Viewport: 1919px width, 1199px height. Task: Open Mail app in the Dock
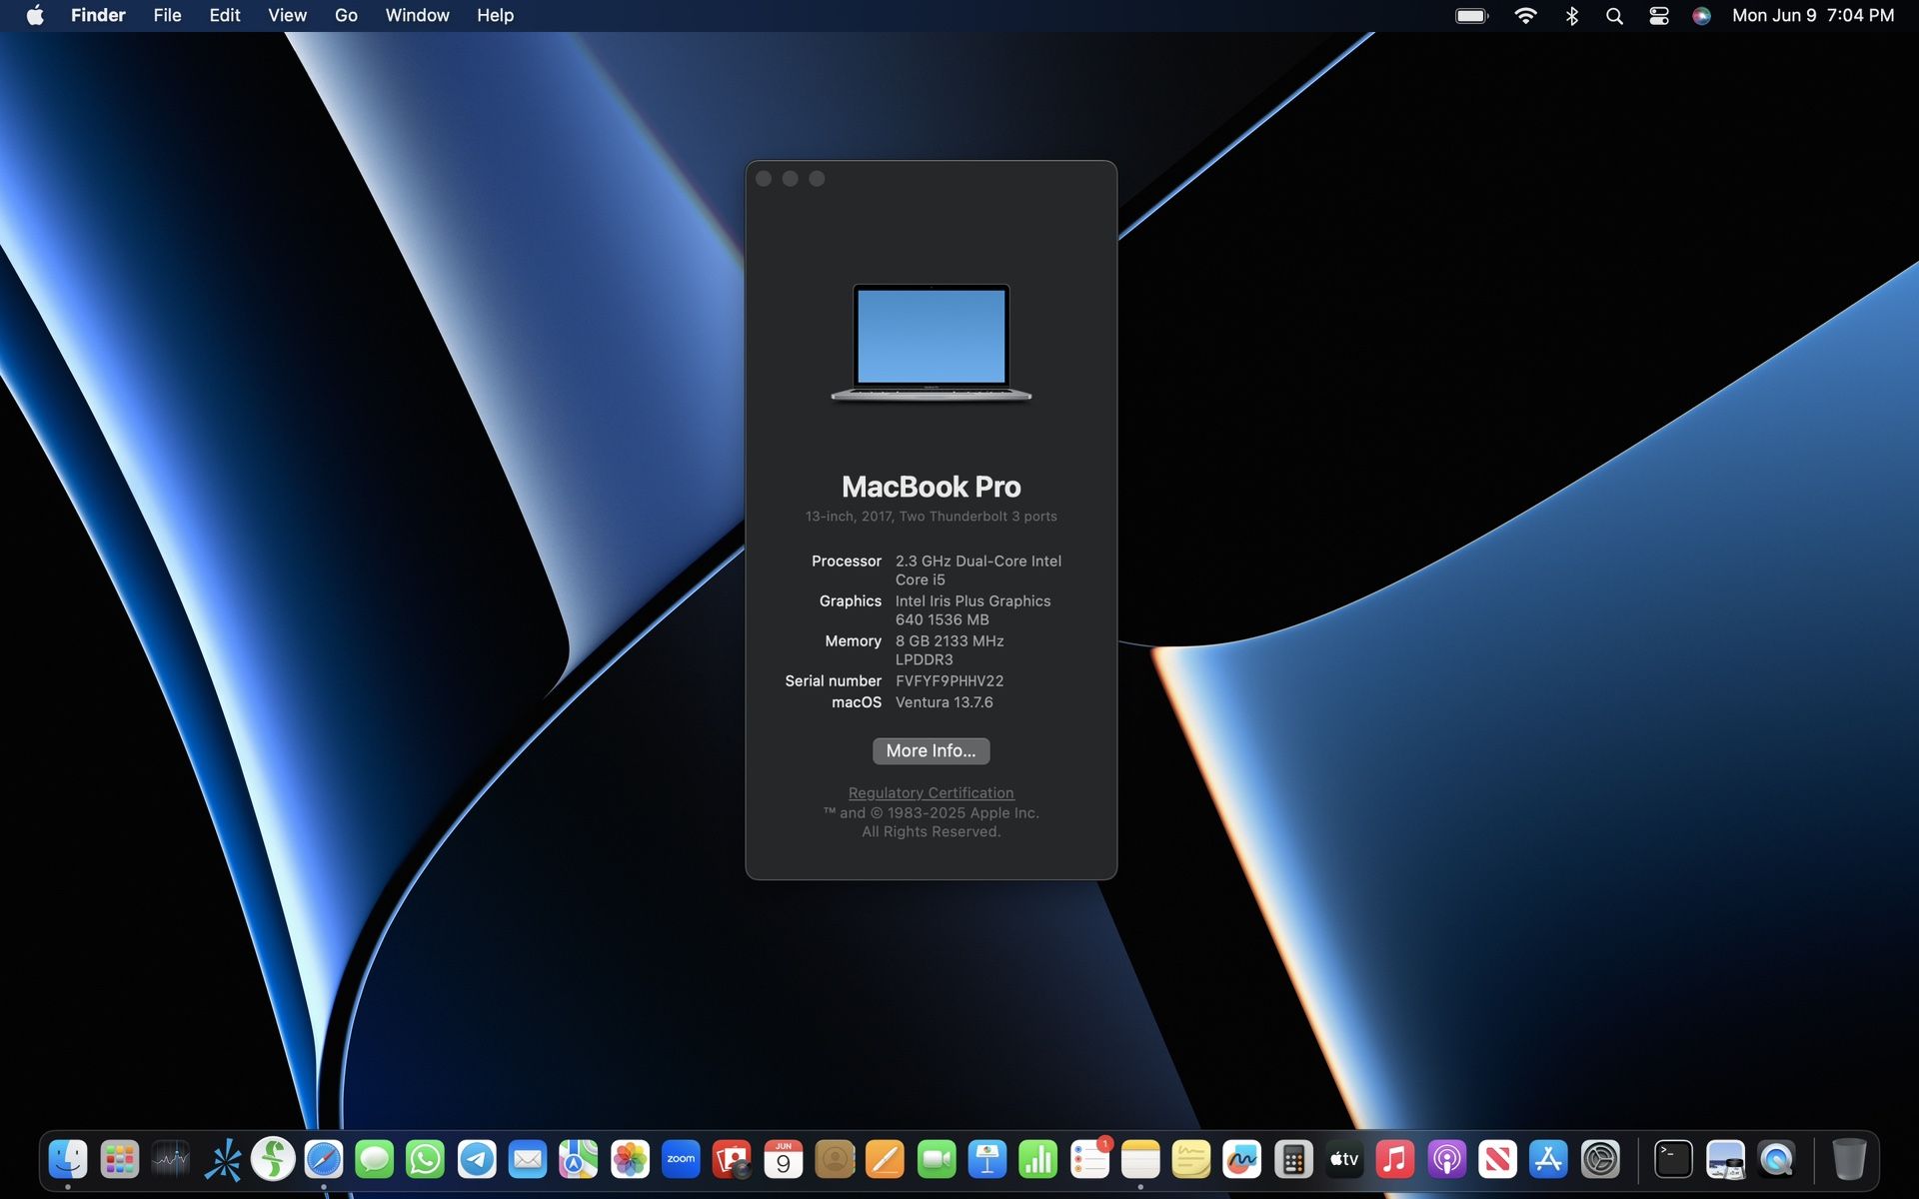528,1159
